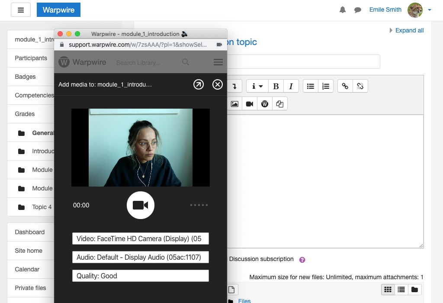This screenshot has width=443, height=303.
Task: Click the address bar lock icon
Action: [62, 45]
